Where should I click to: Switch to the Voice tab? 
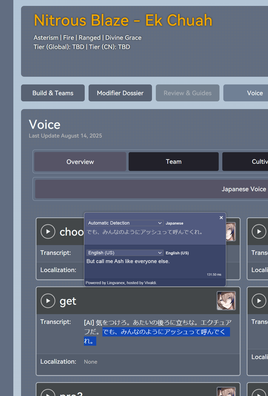tap(246, 93)
